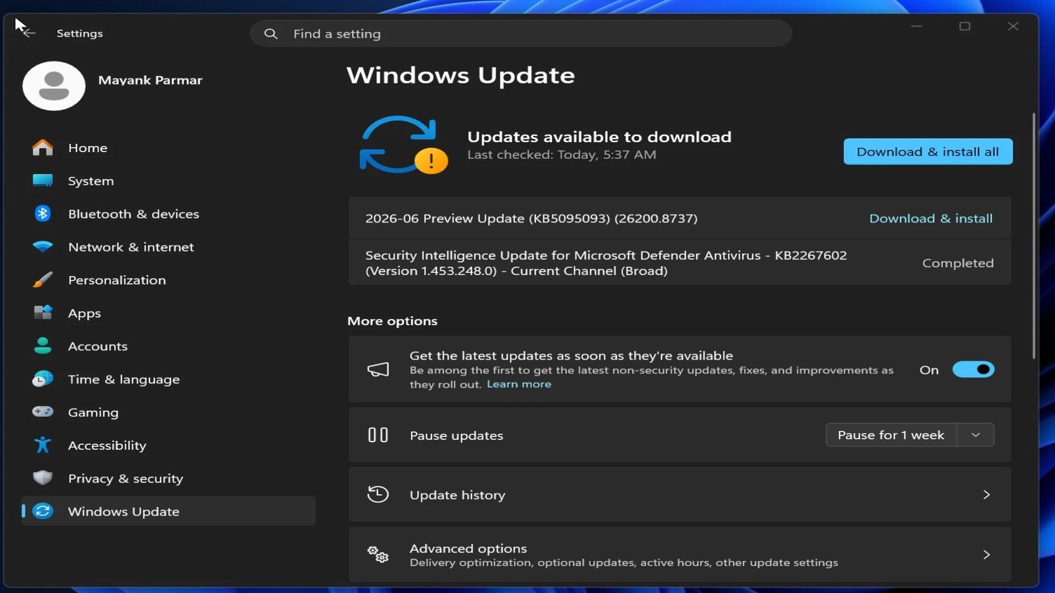The height and width of the screenshot is (593, 1055).
Task: Click the Personalization paintbrush icon
Action: coord(43,280)
